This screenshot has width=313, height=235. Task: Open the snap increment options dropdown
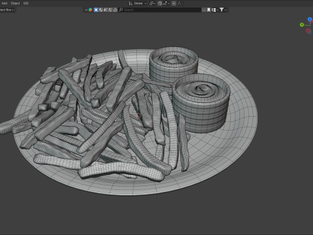166,3
